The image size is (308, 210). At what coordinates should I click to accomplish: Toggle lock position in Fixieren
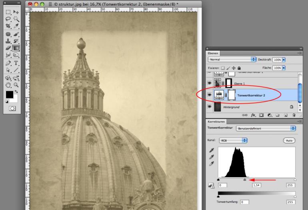pos(234,68)
